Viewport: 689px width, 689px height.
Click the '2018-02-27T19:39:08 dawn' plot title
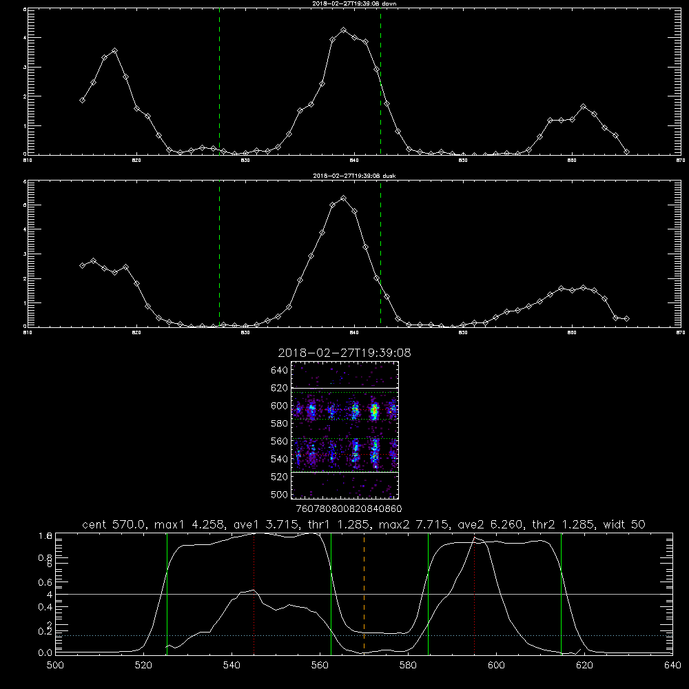click(354, 3)
